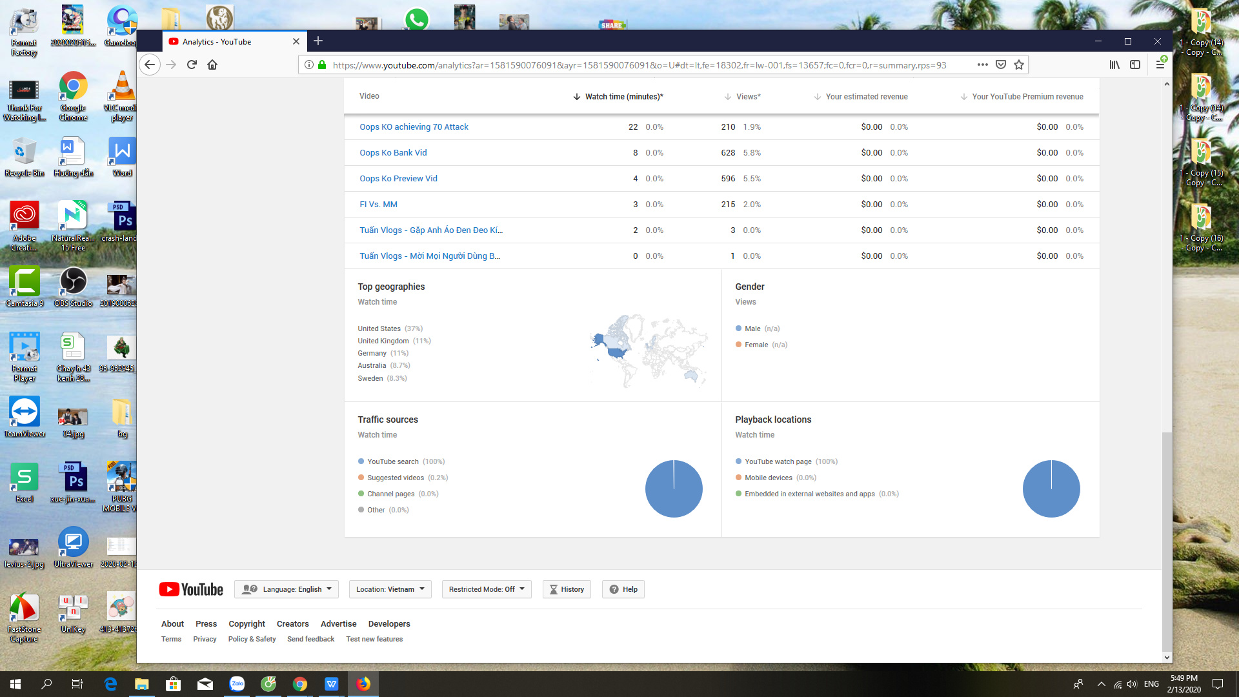Click the Playback locations pie chart
This screenshot has width=1239, height=697.
tap(1051, 489)
